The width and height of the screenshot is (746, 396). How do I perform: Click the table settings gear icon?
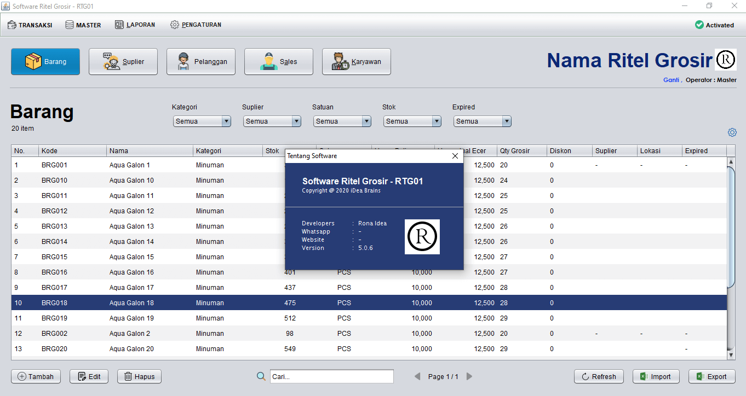732,132
